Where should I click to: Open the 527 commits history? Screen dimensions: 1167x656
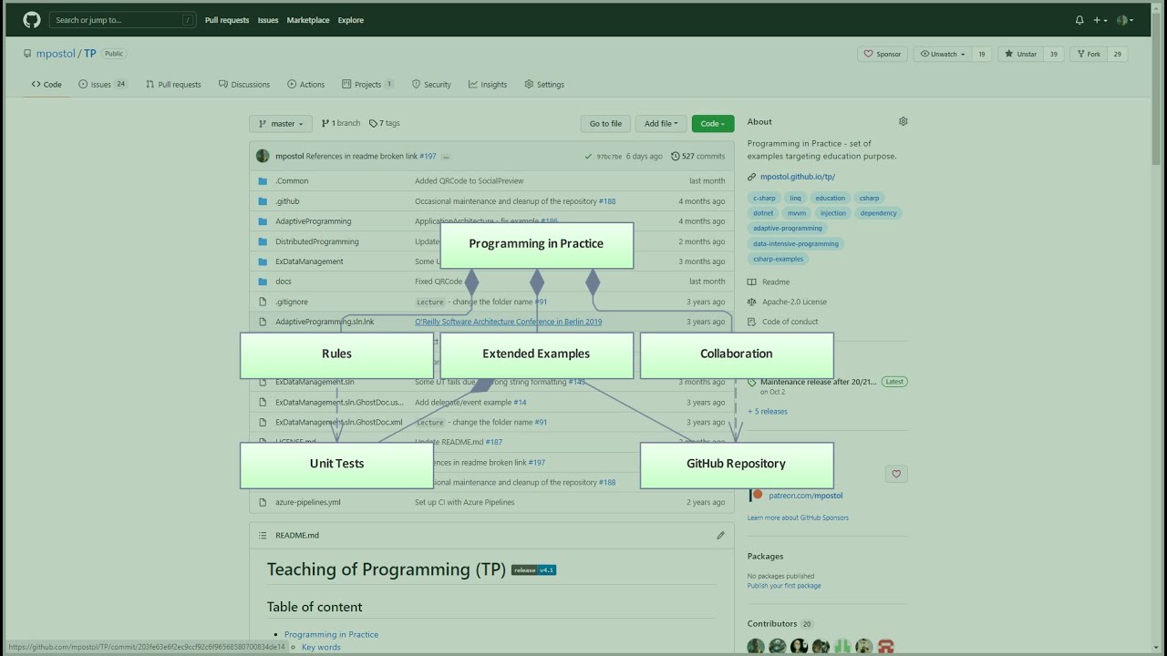click(698, 156)
